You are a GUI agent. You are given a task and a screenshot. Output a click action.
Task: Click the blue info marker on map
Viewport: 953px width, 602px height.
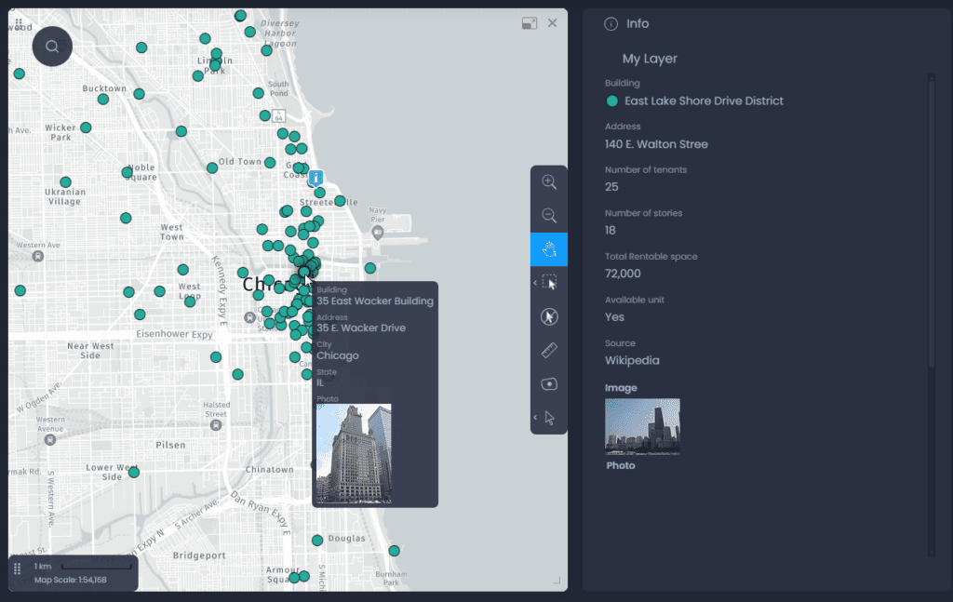[315, 178]
